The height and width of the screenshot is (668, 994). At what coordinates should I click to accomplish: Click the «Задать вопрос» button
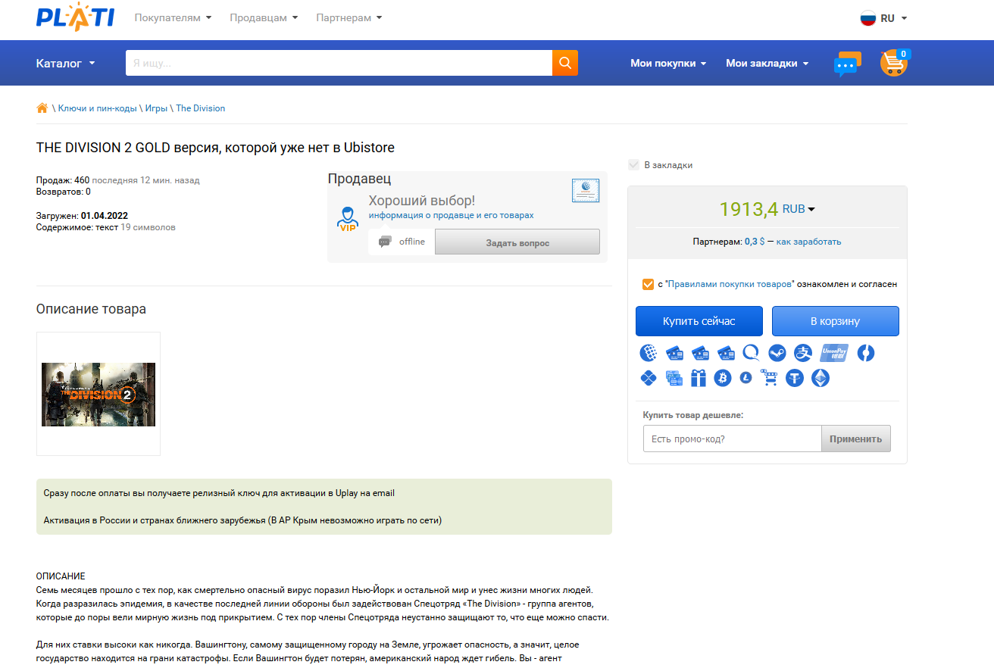click(x=517, y=242)
